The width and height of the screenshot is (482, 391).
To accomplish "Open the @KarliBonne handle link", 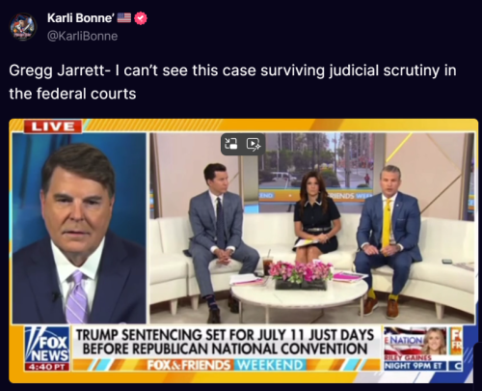I will [x=83, y=36].
